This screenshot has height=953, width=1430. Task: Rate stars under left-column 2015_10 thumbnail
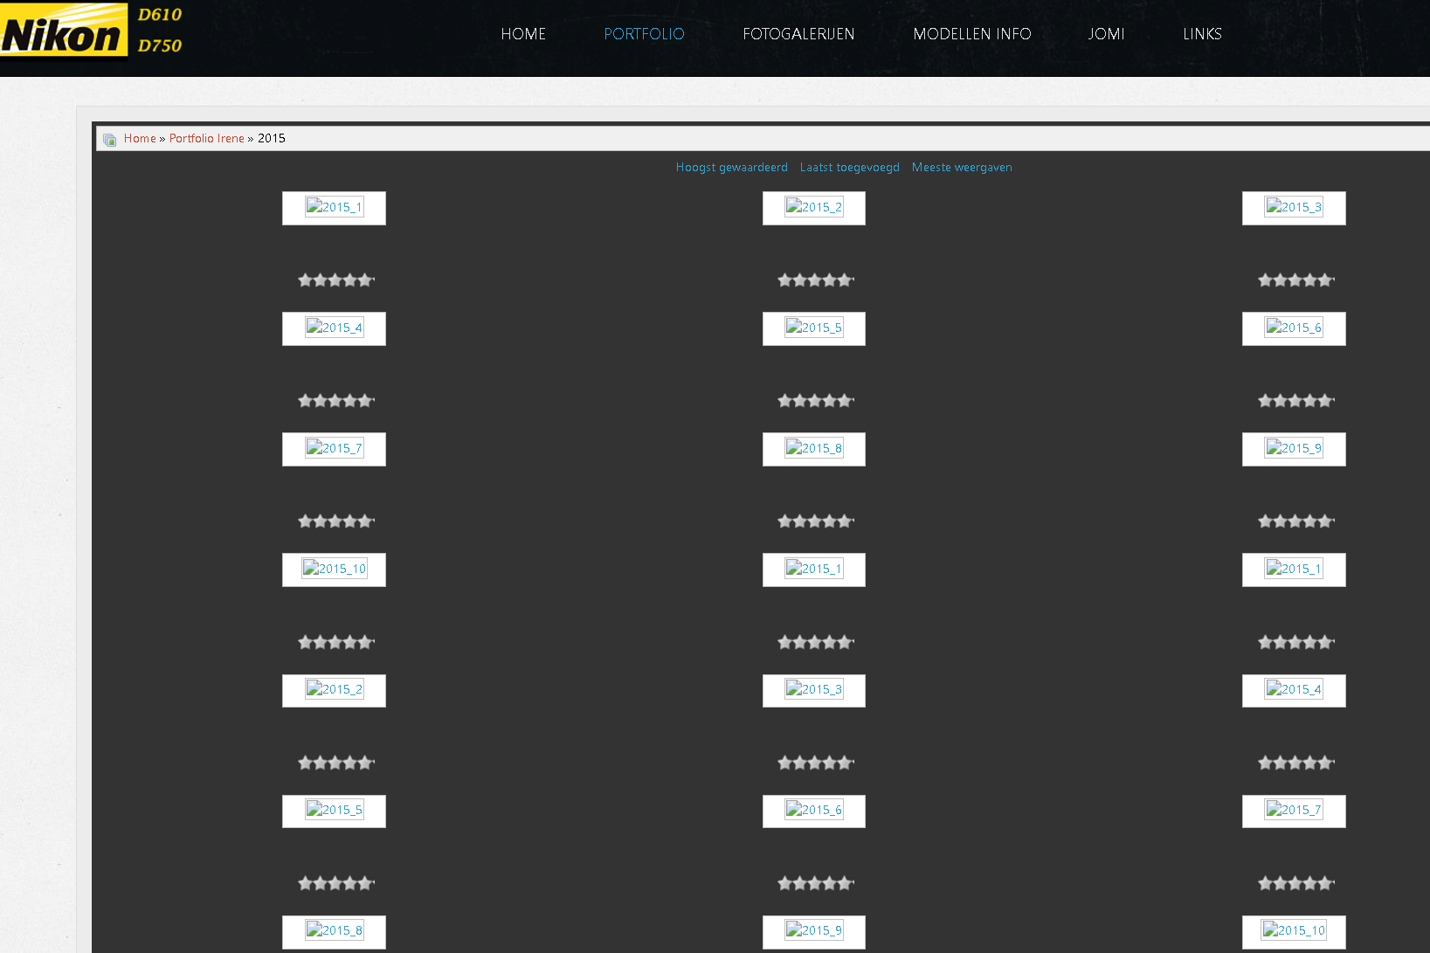(x=336, y=642)
